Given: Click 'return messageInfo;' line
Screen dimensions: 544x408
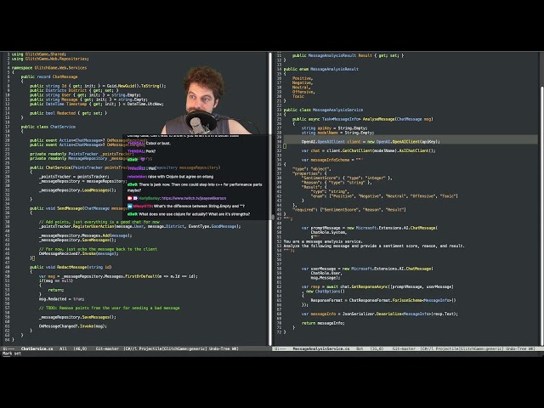Looking at the screenshot, I should 323,323.
